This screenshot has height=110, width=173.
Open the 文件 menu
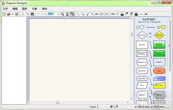point(5,9)
